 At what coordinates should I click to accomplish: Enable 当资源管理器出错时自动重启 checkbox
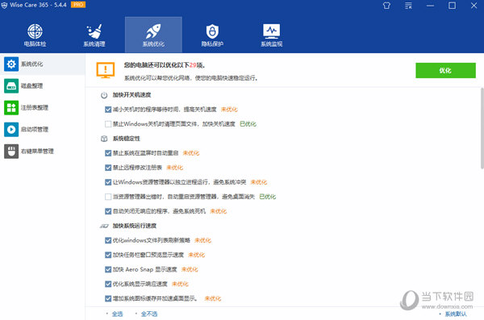(x=108, y=197)
